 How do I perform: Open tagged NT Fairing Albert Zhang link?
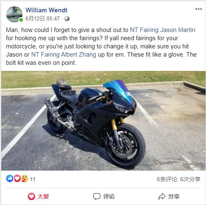tap(64, 55)
